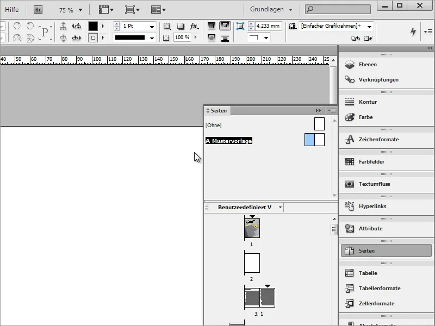Expand the panel dock with double arrows
The width and height of the screenshot is (435, 326).
(430, 48)
